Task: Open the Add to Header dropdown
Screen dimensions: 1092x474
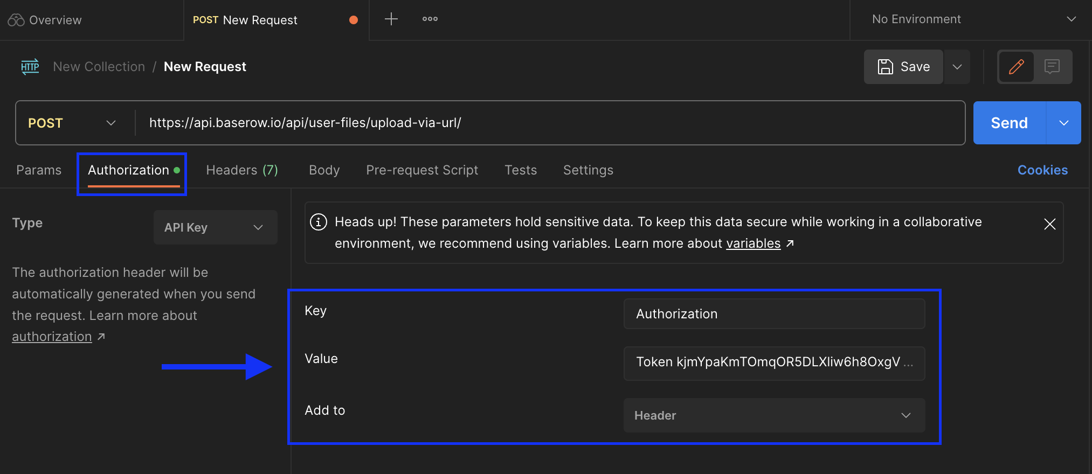Action: coord(774,415)
